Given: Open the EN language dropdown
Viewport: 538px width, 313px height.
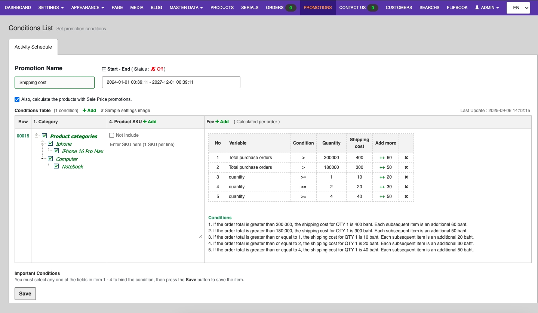Looking at the screenshot, I should [x=518, y=7].
